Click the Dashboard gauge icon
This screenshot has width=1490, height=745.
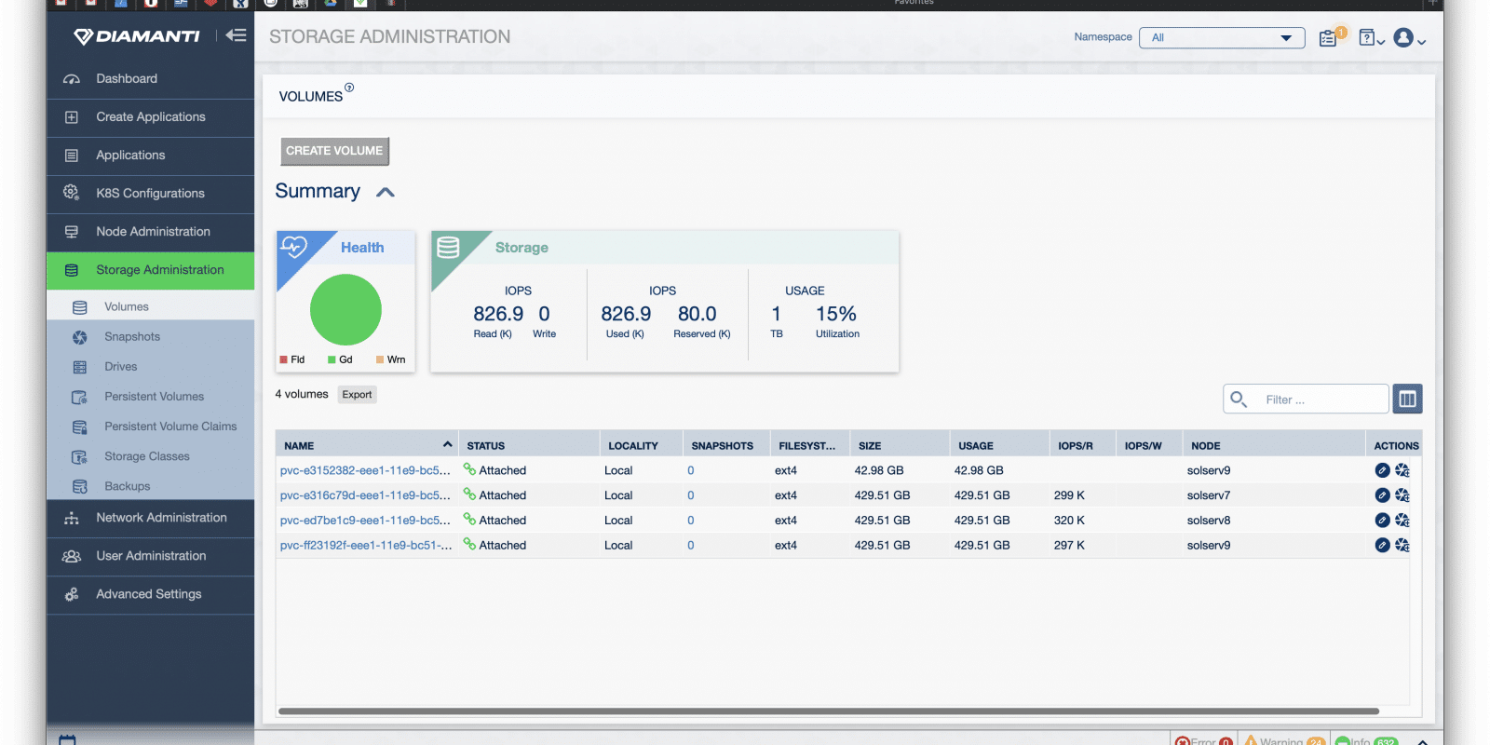tap(72, 79)
